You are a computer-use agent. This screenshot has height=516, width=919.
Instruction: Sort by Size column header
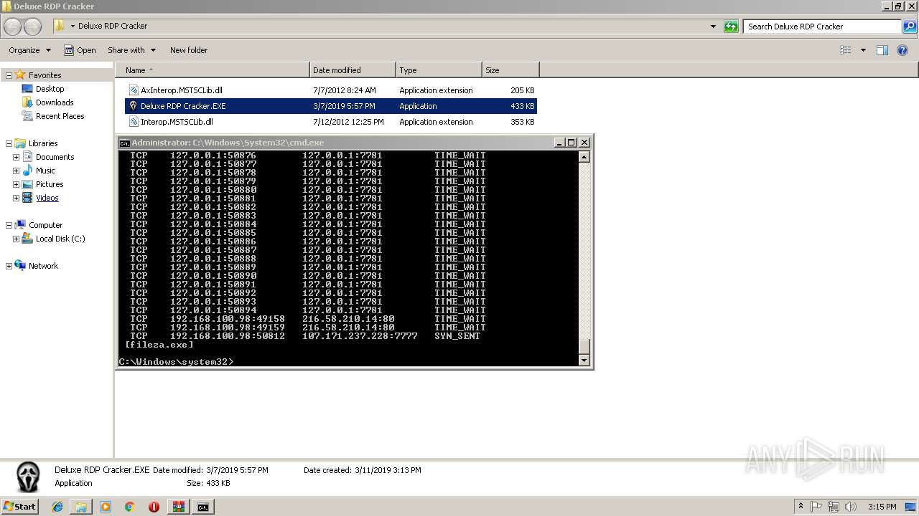(x=510, y=70)
